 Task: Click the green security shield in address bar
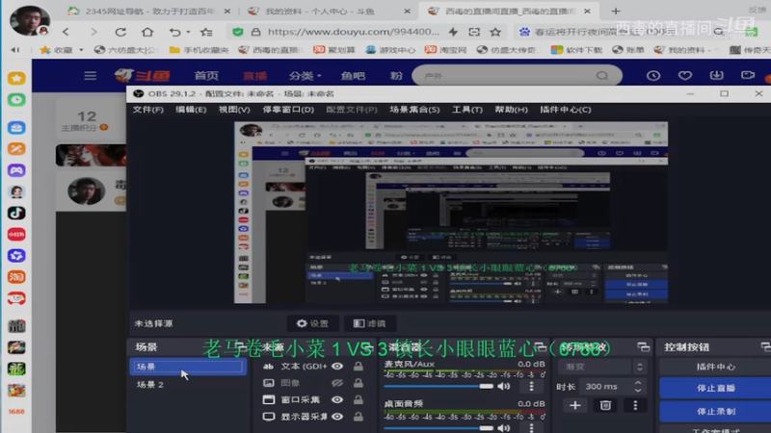coord(238,32)
